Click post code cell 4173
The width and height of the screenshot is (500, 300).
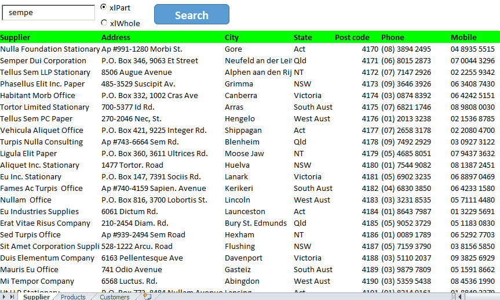tap(370, 84)
